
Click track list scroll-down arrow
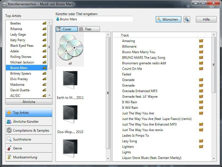[214, 158]
